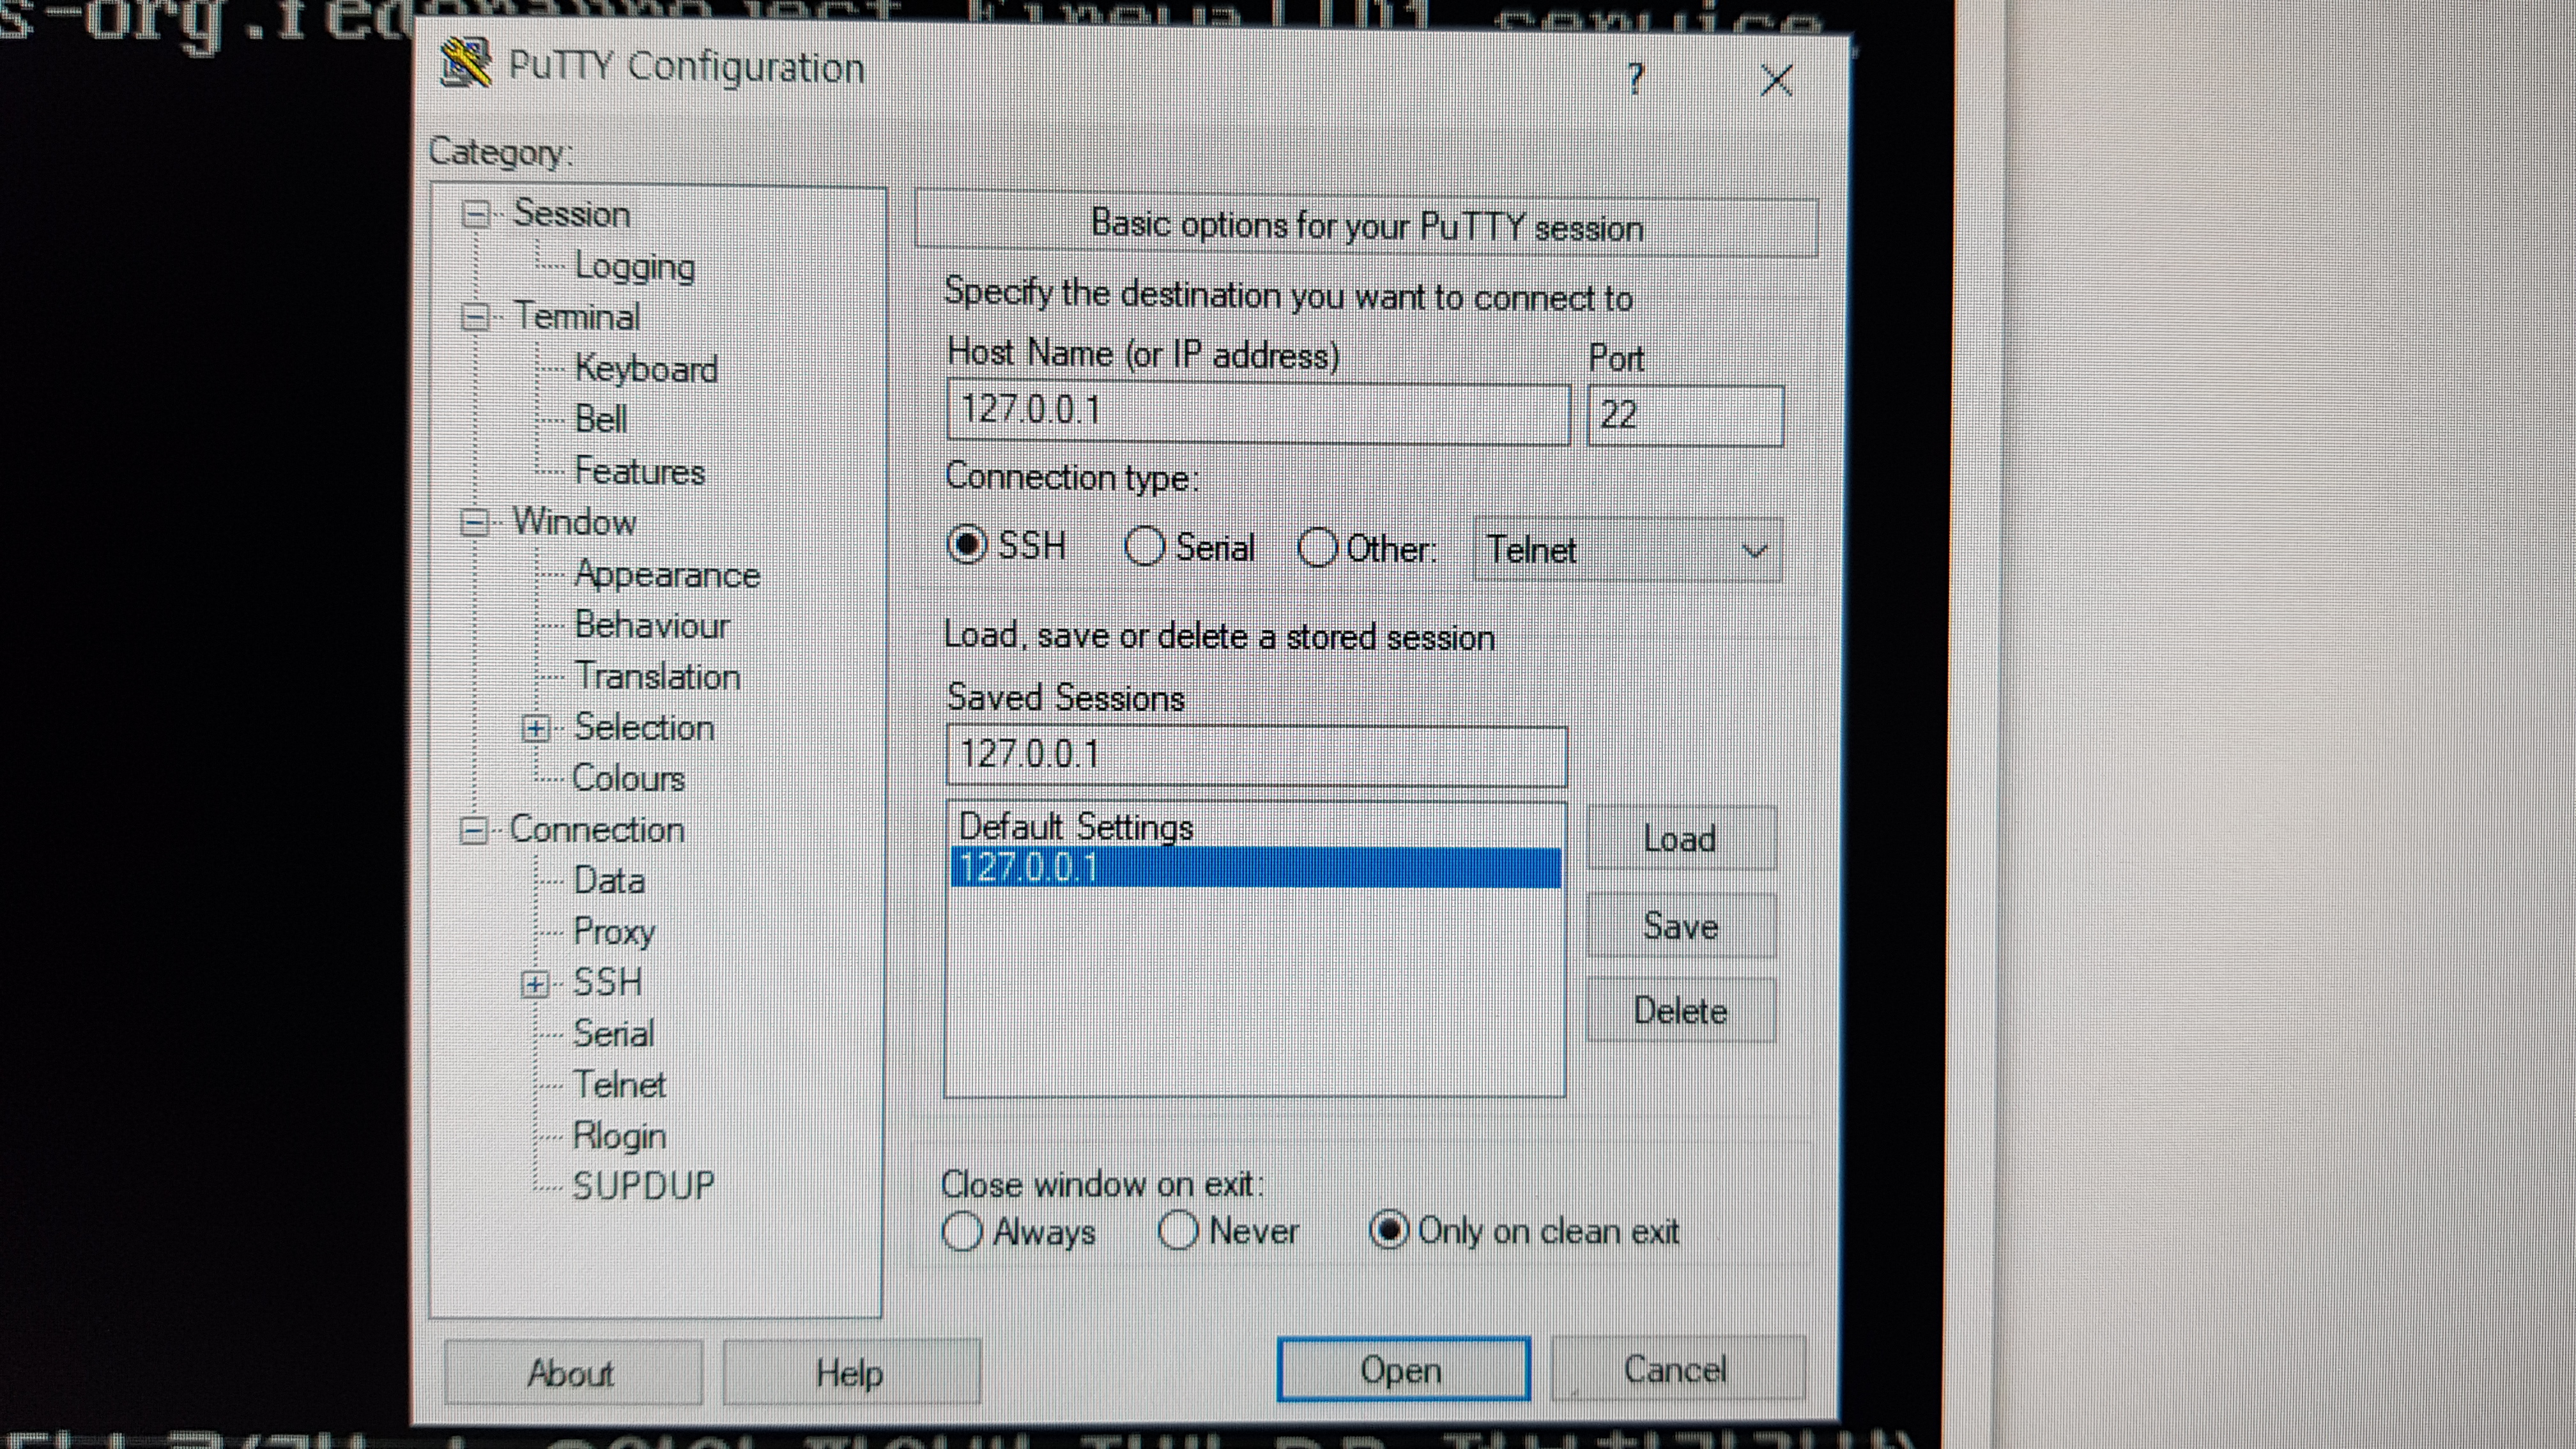Image resolution: width=2576 pixels, height=1449 pixels.
Task: Set close window on exit to Never
Action: (x=1178, y=1230)
